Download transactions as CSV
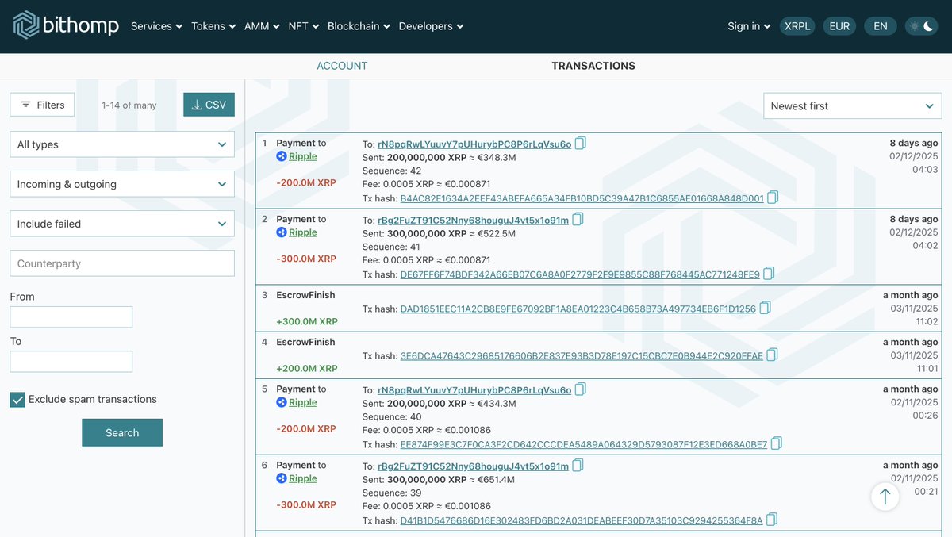952x537 pixels. [x=209, y=105]
